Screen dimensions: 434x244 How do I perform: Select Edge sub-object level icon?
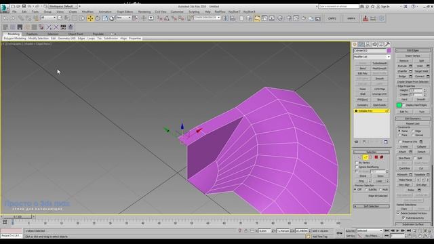pos(366,157)
